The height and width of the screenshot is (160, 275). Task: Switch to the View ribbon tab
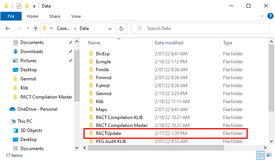[76, 16]
